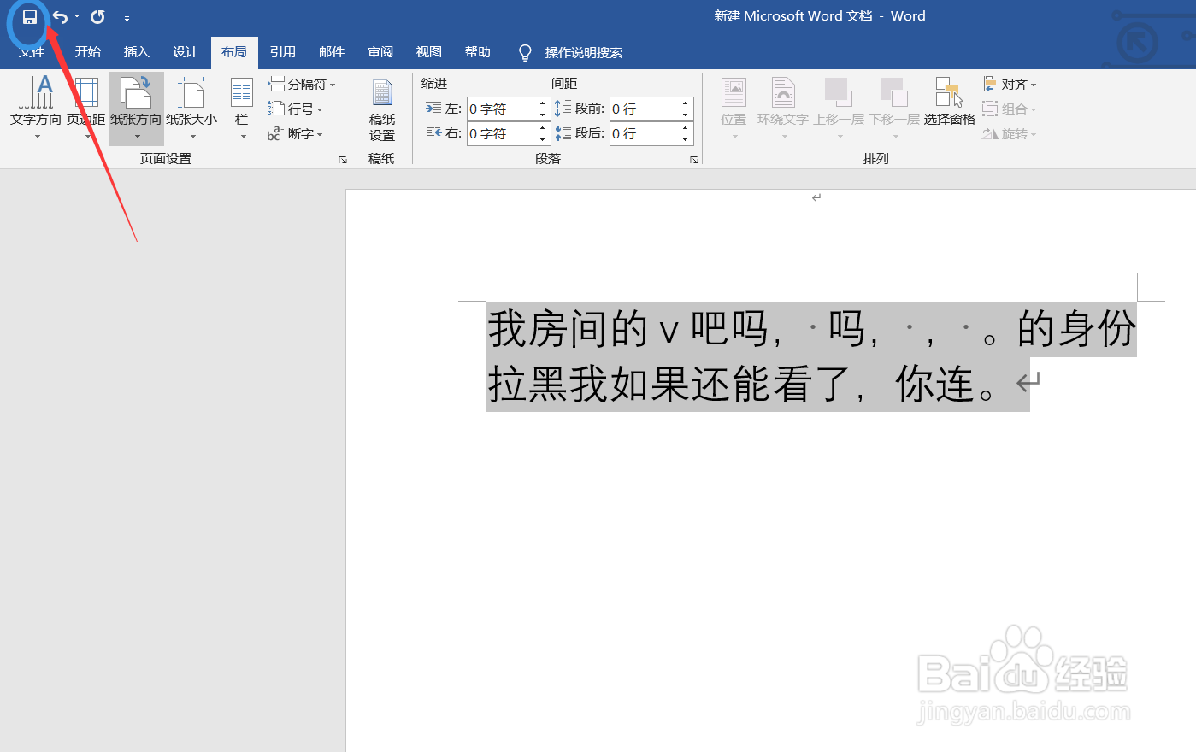Open the 栏 columns menu
The image size is (1196, 752).
click(x=242, y=108)
